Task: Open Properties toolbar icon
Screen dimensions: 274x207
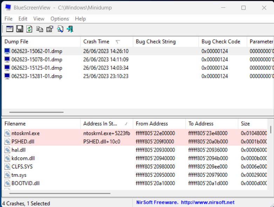Action: point(50,29)
